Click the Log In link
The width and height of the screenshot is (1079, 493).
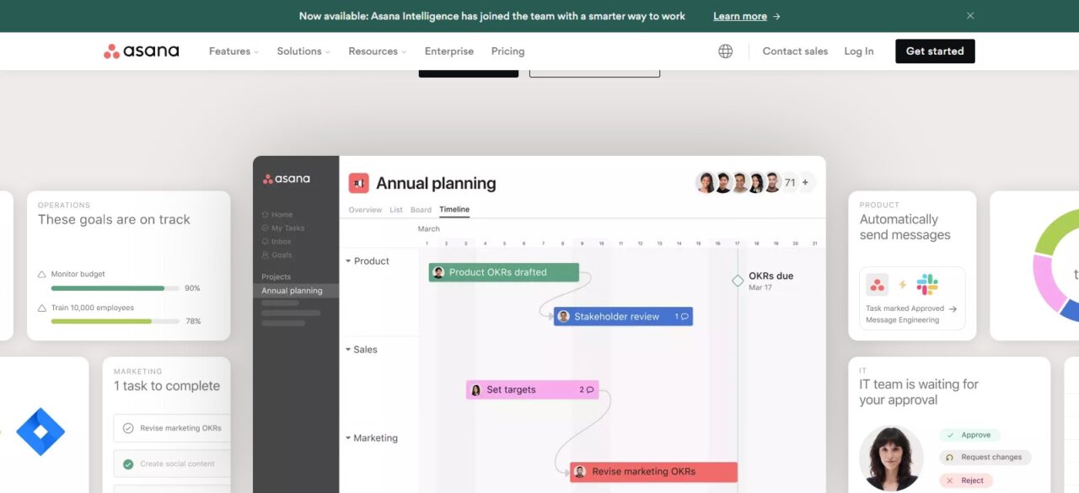859,51
